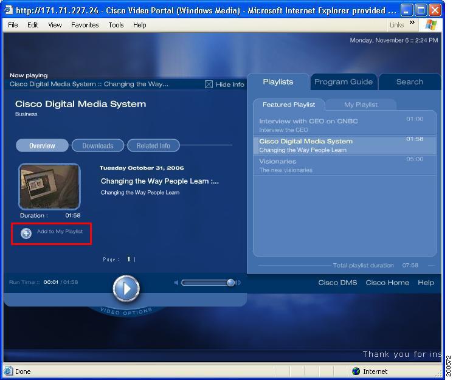The height and width of the screenshot is (380, 453).
Task: Open the Tools menu
Action: point(116,25)
